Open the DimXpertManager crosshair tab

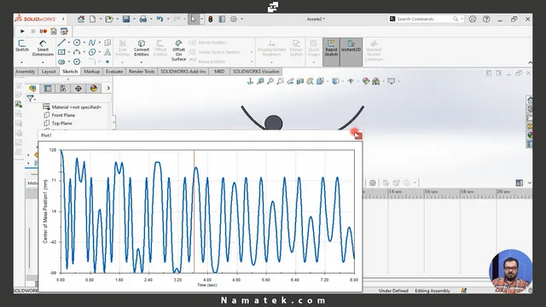[x=78, y=89]
